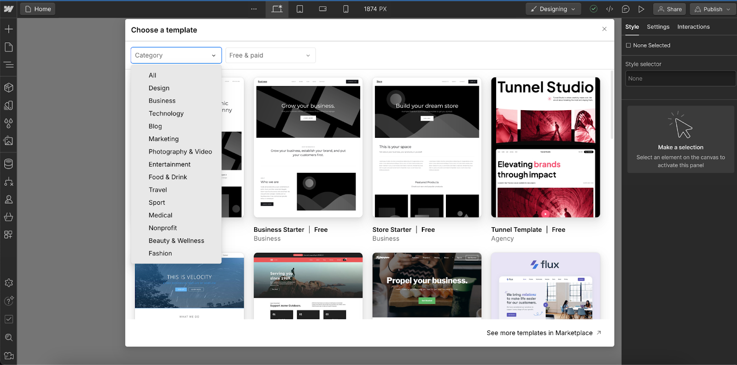Open the Pages panel icon
The width and height of the screenshot is (737, 365).
pyautogui.click(x=8, y=47)
